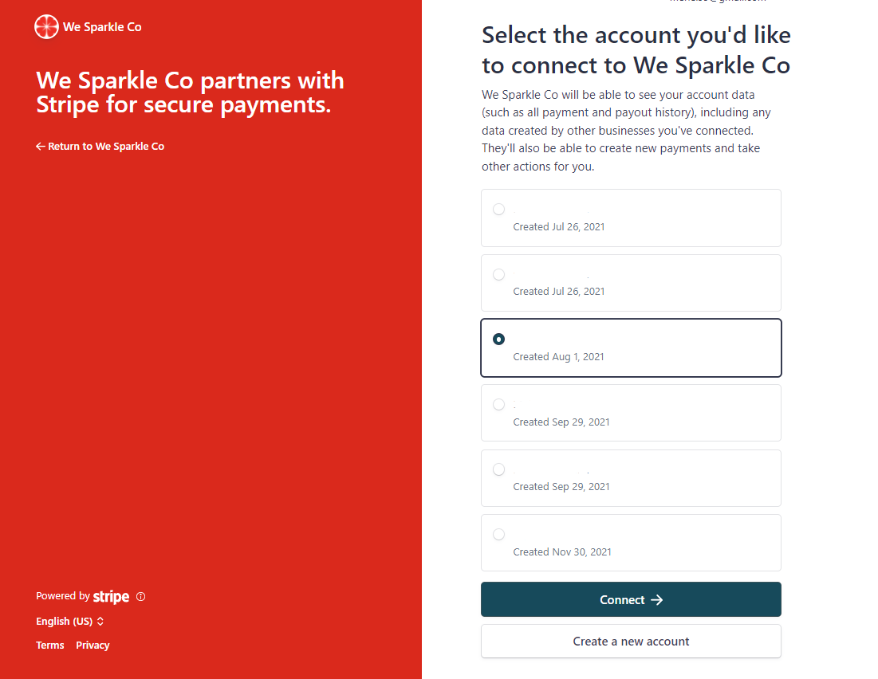Click the info icon beside Stripe logo

pos(140,597)
